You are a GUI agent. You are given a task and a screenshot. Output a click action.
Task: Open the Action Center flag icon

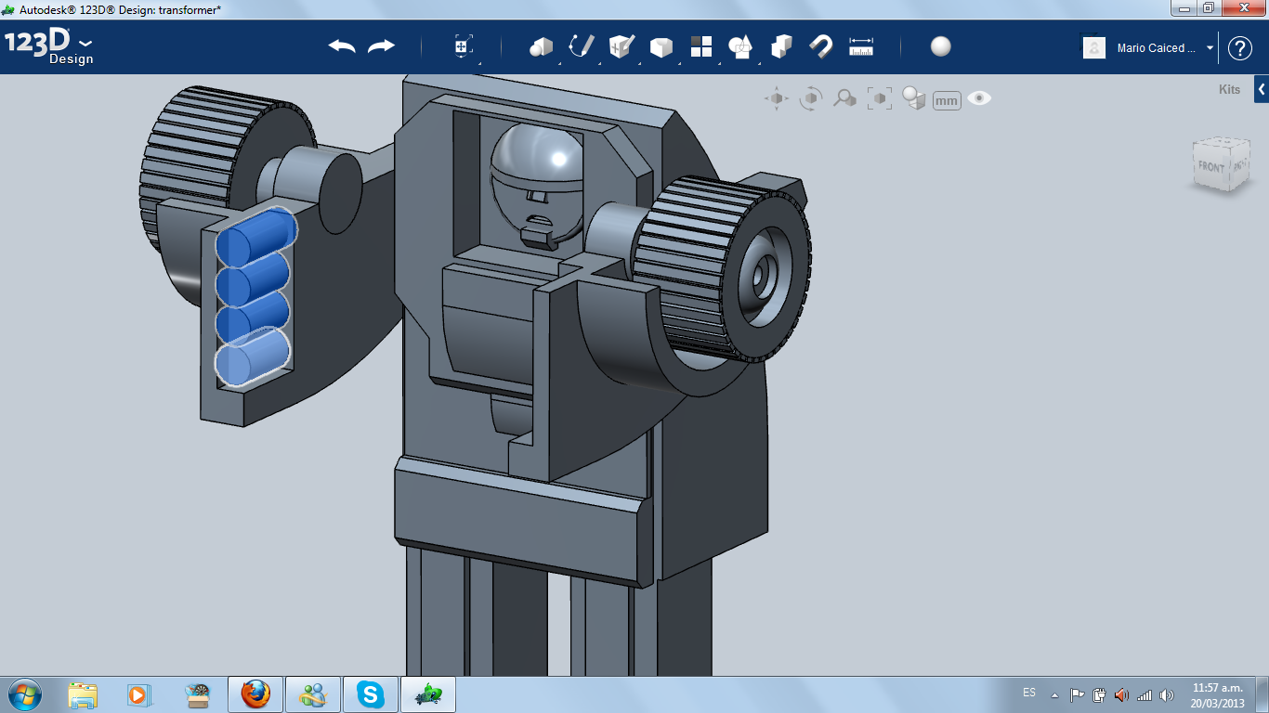coord(1078,694)
